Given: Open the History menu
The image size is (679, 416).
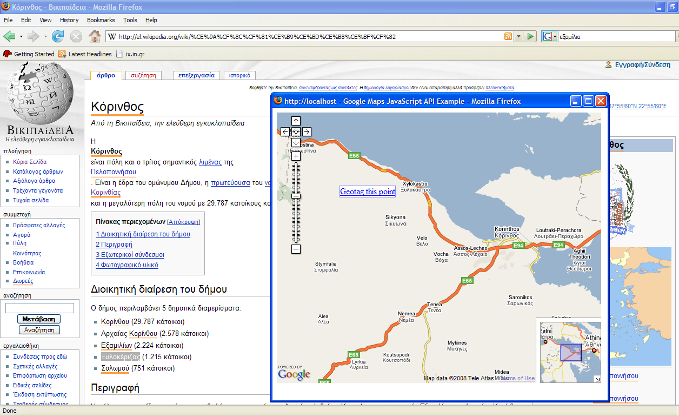Looking at the screenshot, I should coord(69,20).
